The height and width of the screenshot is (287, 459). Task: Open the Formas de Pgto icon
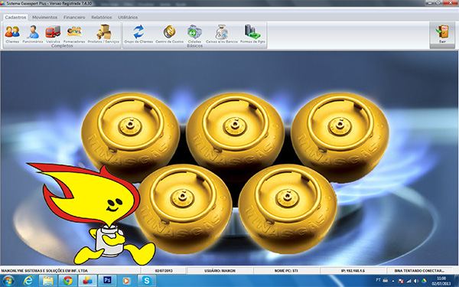252,34
